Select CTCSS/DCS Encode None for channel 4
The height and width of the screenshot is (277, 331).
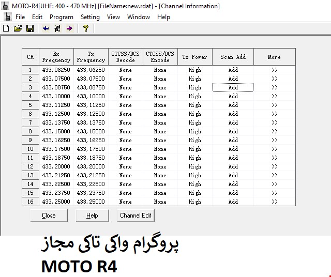click(x=160, y=96)
